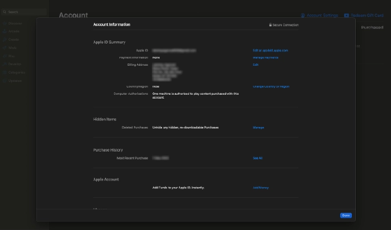The image size is (391, 230).
Task: Click the Manage Payments link
Action: [265, 57]
